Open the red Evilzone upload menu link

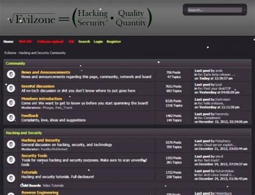pyautogui.click(x=50, y=41)
